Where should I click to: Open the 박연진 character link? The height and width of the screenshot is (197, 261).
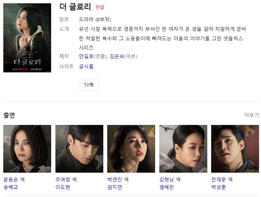point(115,180)
